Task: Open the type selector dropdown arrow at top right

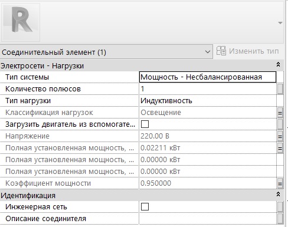Action: tap(280, 23)
